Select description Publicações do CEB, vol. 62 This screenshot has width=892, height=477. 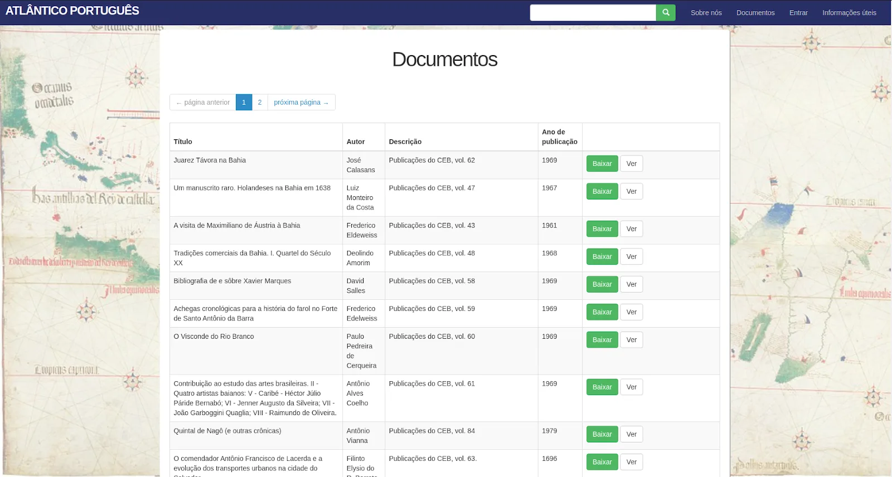[x=432, y=160]
